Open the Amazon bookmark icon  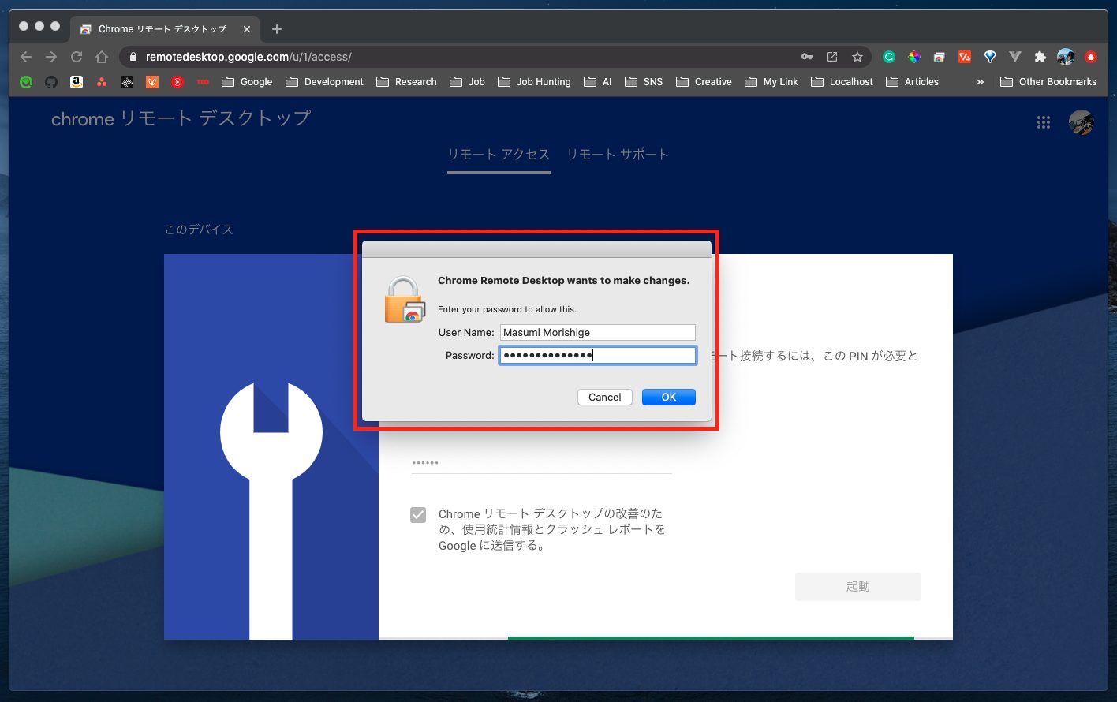coord(77,81)
